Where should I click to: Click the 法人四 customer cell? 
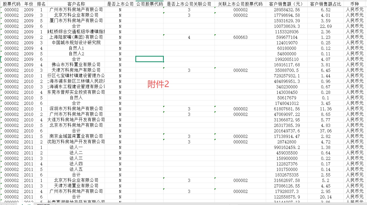[x=76, y=164]
